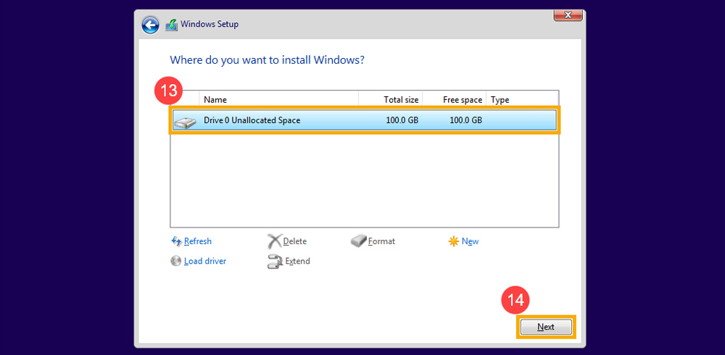Close the Windows Setup dialog
The height and width of the screenshot is (355, 725).
(x=568, y=14)
